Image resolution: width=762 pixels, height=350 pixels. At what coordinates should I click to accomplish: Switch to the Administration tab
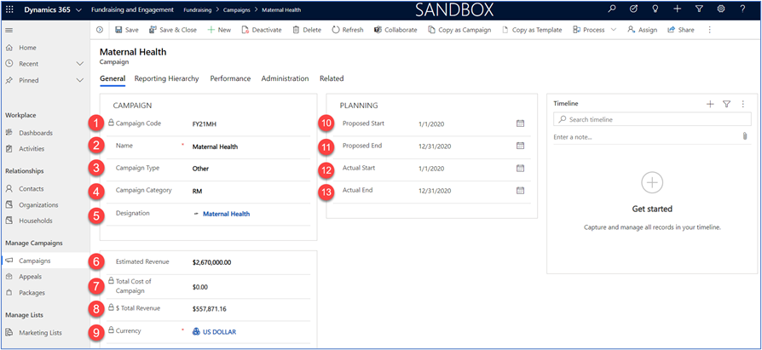285,78
